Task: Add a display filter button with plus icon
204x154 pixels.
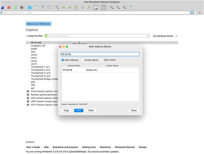Action: click(200, 13)
